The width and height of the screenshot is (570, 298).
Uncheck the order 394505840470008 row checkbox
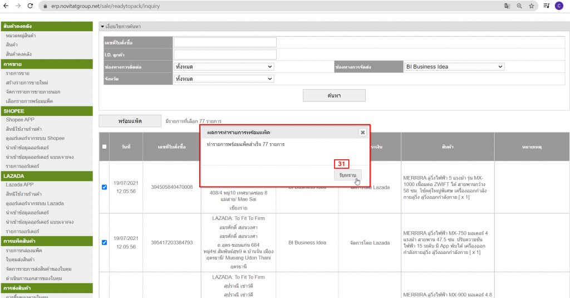(x=105, y=187)
